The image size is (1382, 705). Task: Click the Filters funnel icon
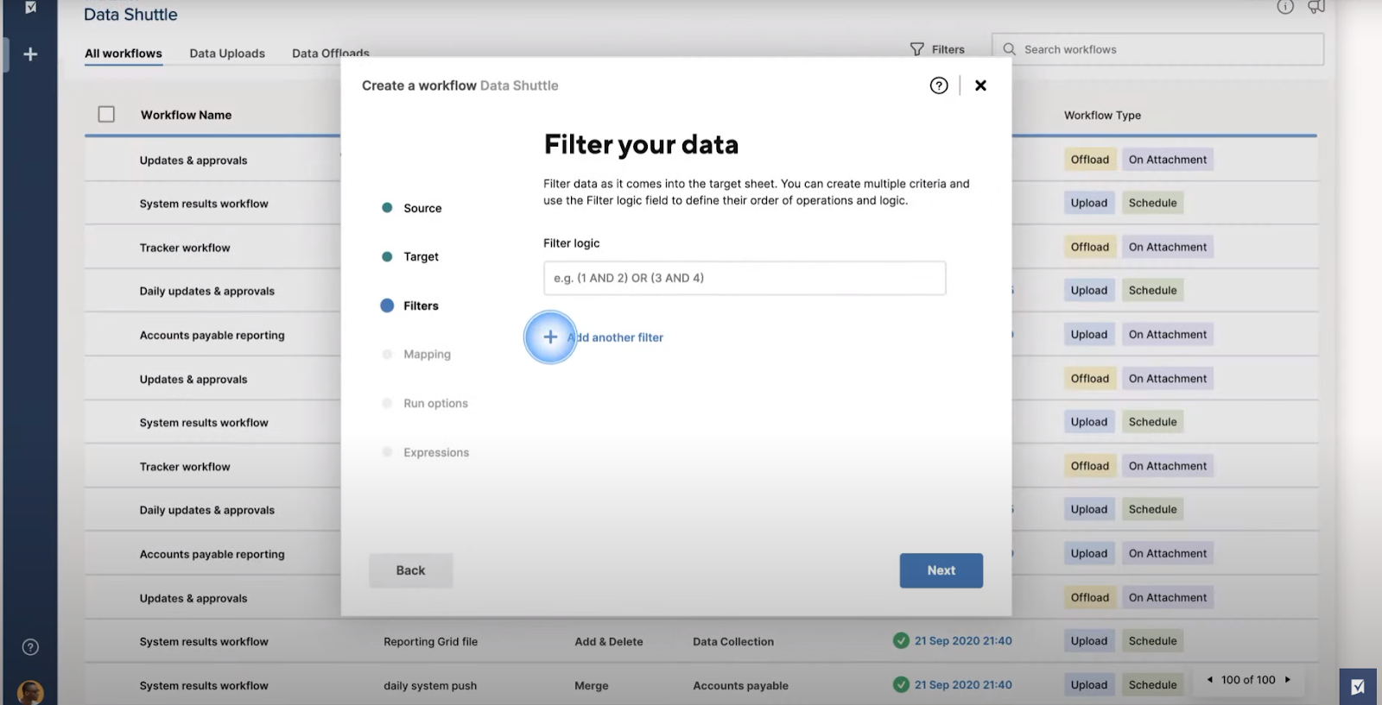tap(917, 49)
